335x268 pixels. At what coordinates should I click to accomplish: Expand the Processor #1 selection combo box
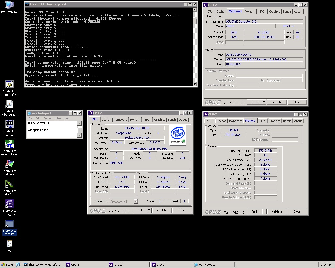136,201
